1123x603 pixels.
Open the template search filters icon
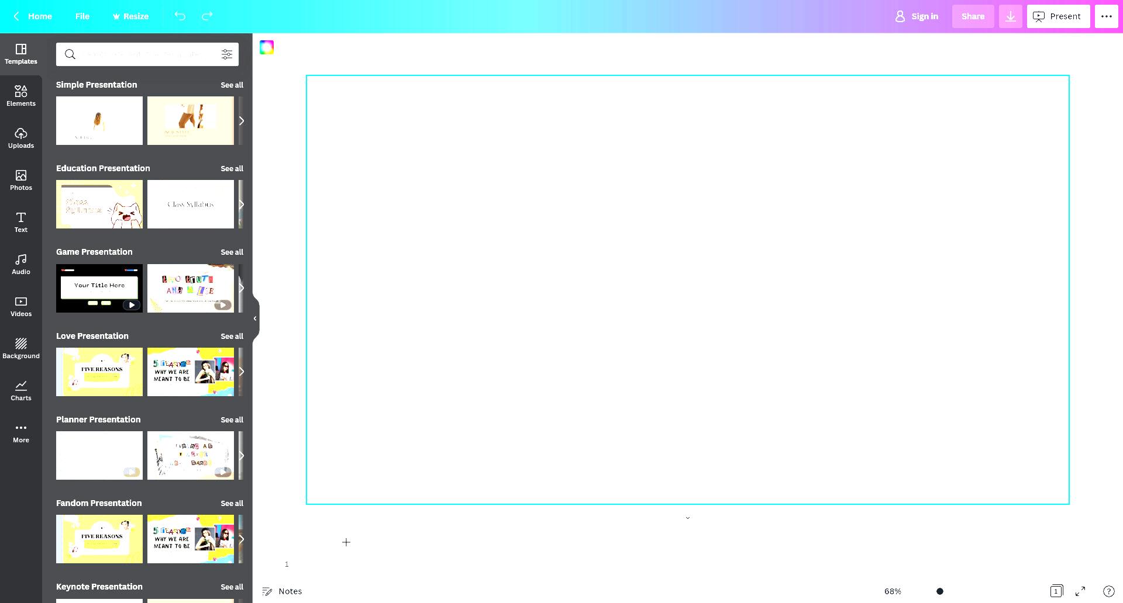tap(227, 54)
